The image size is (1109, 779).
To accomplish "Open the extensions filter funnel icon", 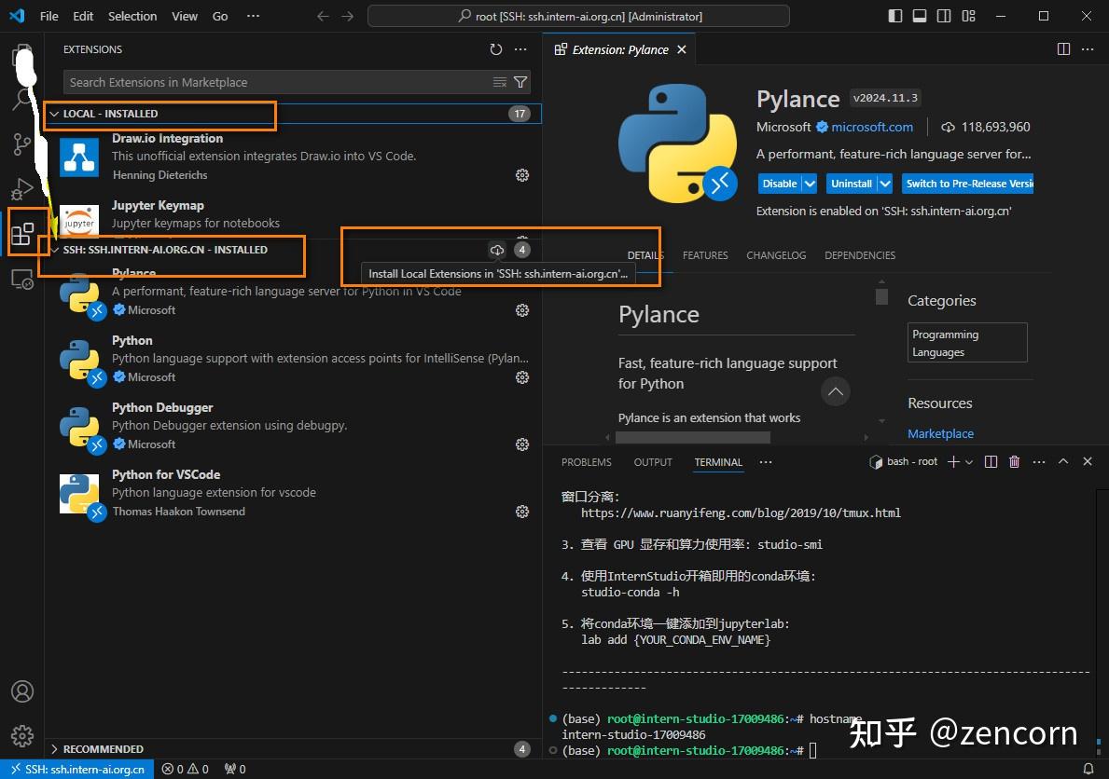I will [x=520, y=82].
